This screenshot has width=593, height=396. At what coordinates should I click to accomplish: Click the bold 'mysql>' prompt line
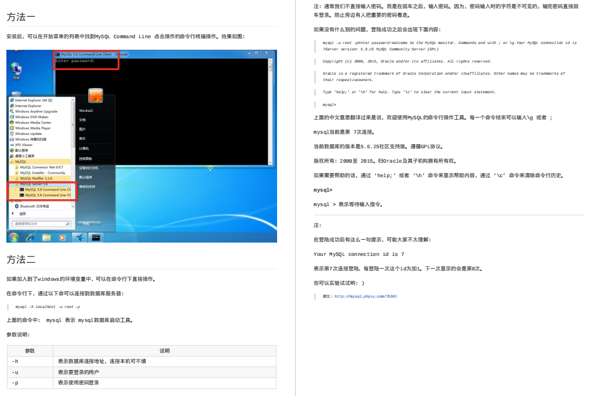[x=323, y=190]
